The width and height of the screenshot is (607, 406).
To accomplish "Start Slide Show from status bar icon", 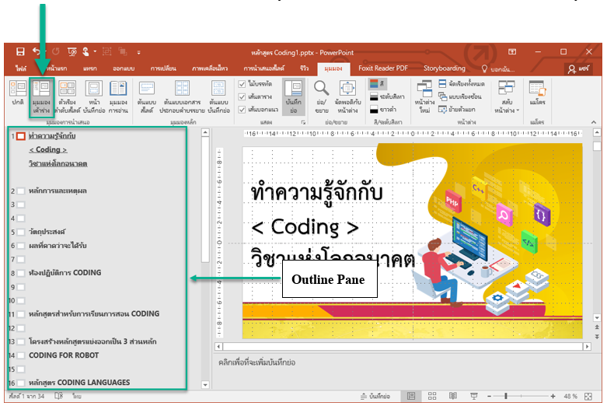I will pyautogui.click(x=473, y=396).
